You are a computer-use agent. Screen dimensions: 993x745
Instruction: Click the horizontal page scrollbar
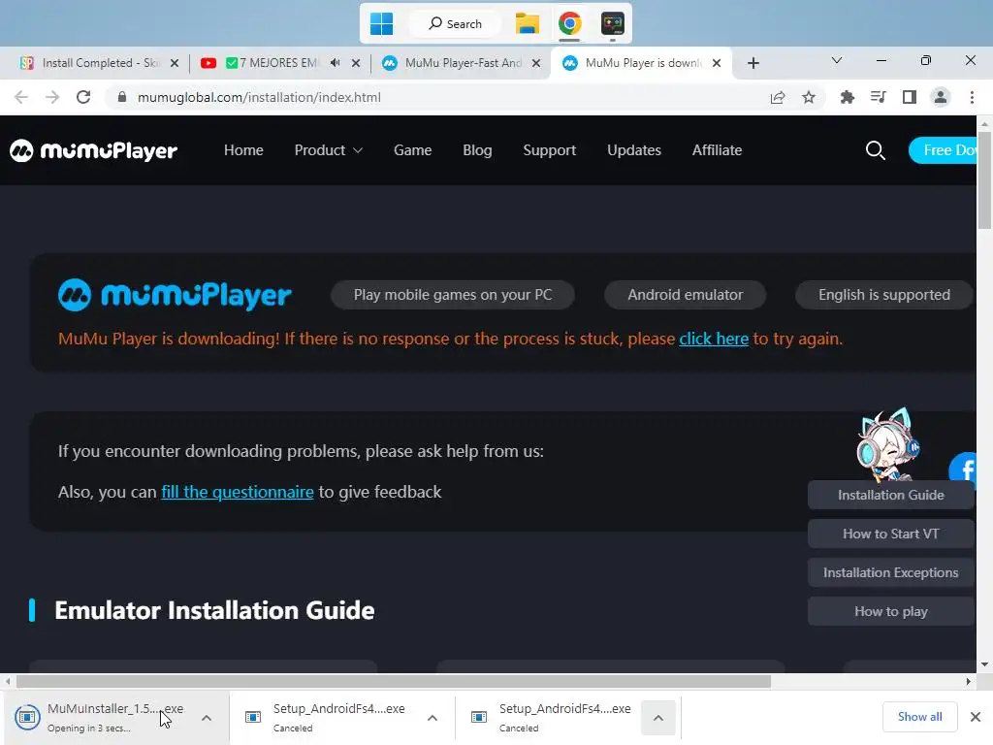point(394,681)
